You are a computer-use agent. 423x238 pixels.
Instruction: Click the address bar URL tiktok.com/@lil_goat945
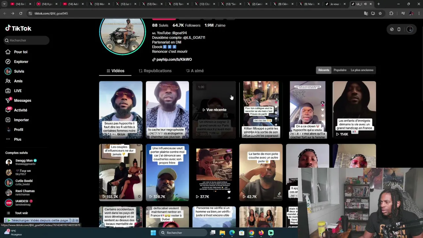pos(51,14)
